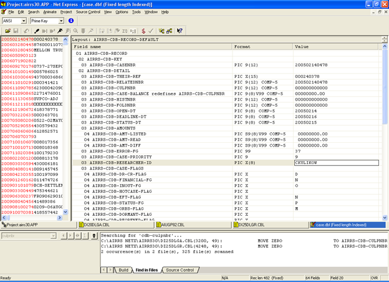389x282 pixels.
Task: Click the Undo arrow toolbar icon
Action: click(x=26, y=30)
